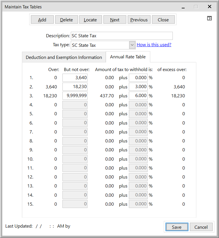Open the 'How is this used?' link
219x238 pixels.
[154, 45]
